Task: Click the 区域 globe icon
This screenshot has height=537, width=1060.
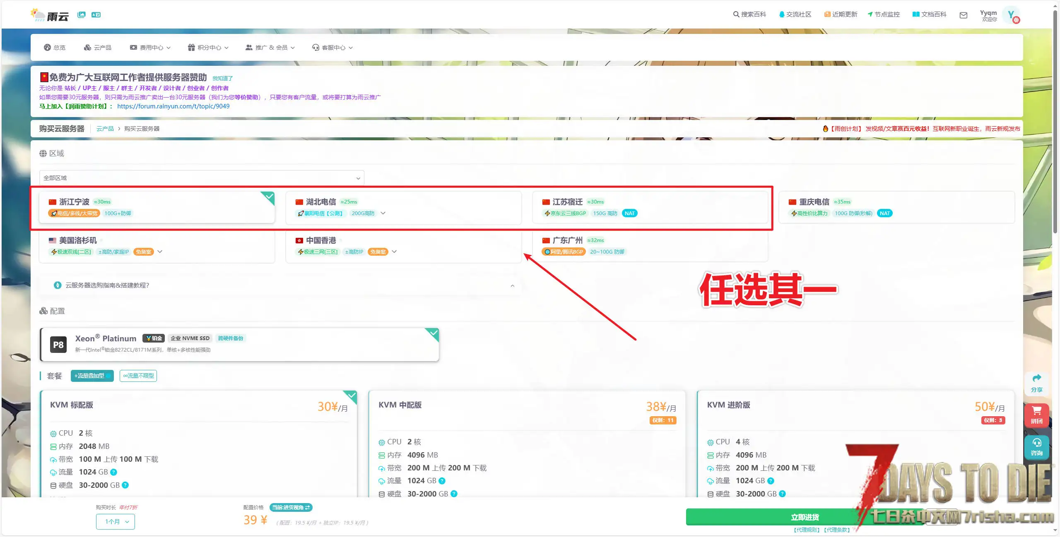Action: coord(43,153)
